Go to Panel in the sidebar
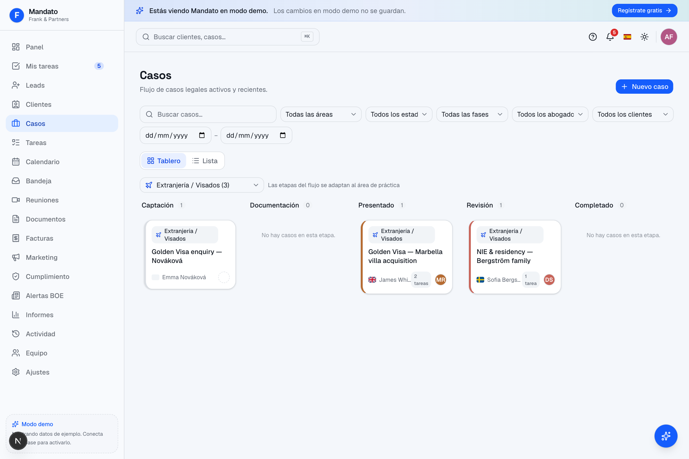 62,47
